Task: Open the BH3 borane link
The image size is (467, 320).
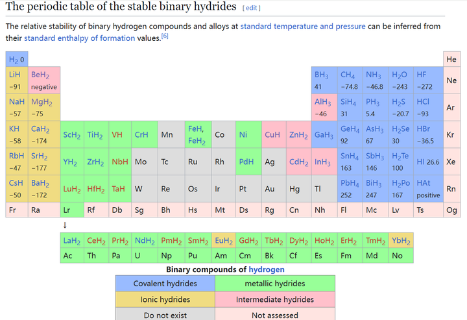Action: (321, 75)
